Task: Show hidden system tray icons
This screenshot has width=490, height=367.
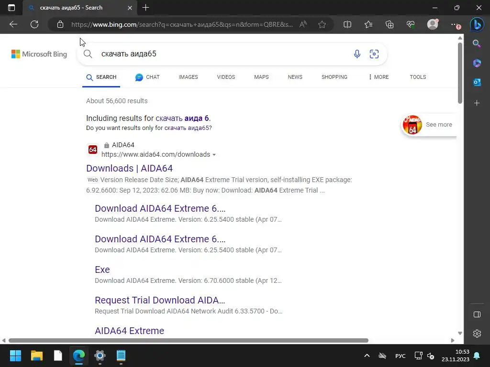Action: tap(367, 356)
